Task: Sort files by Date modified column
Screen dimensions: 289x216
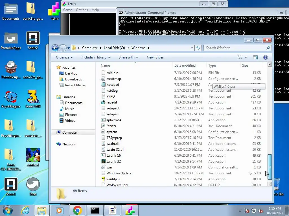Action: [190, 65]
